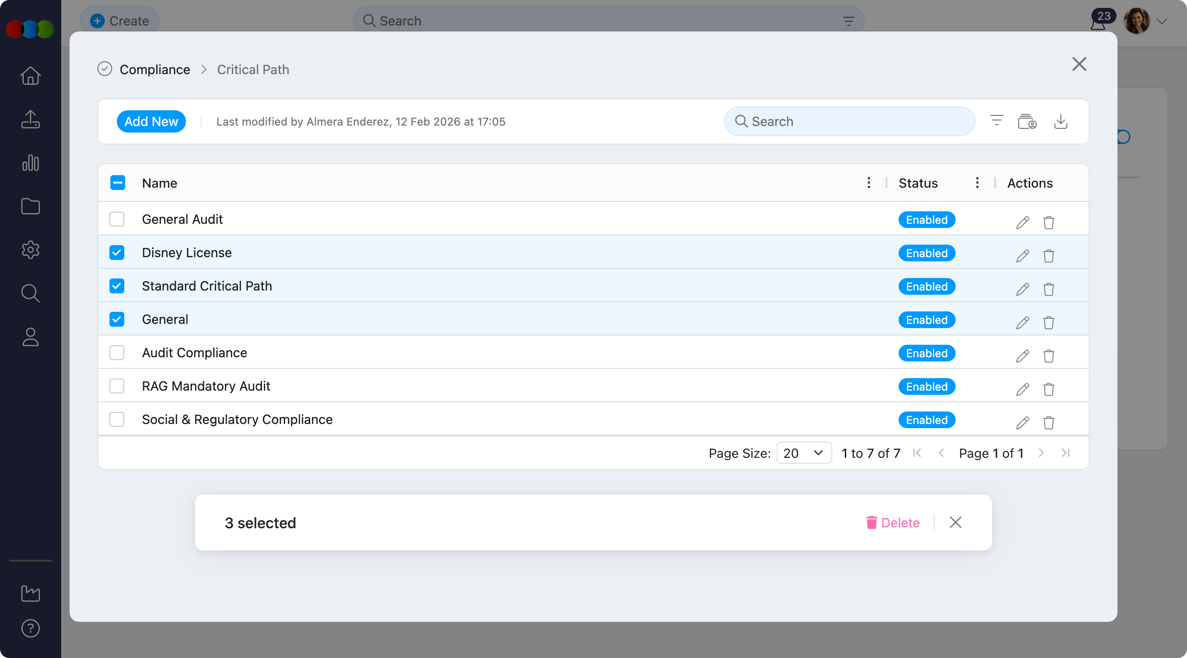The width and height of the screenshot is (1187, 658).
Task: Edit the Disney License entry with the pencil icon
Action: click(1022, 255)
